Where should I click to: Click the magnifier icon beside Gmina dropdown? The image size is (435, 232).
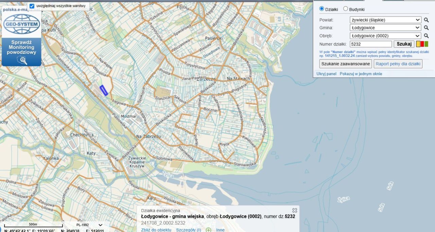tap(426, 28)
